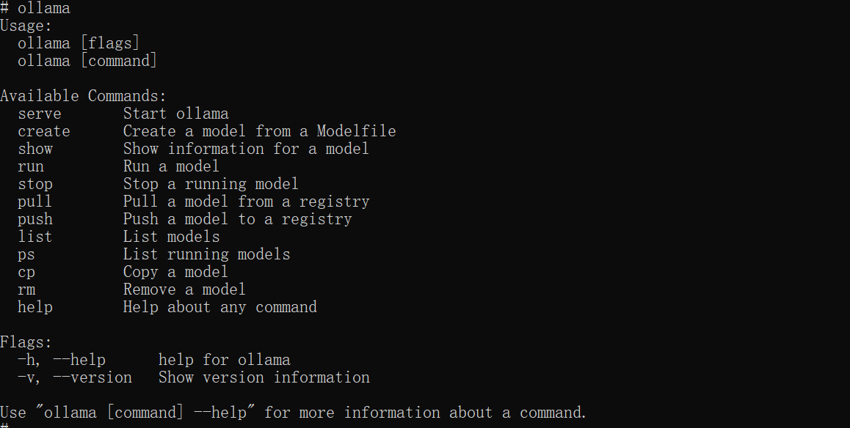Click the 'help' command name

coord(35,307)
